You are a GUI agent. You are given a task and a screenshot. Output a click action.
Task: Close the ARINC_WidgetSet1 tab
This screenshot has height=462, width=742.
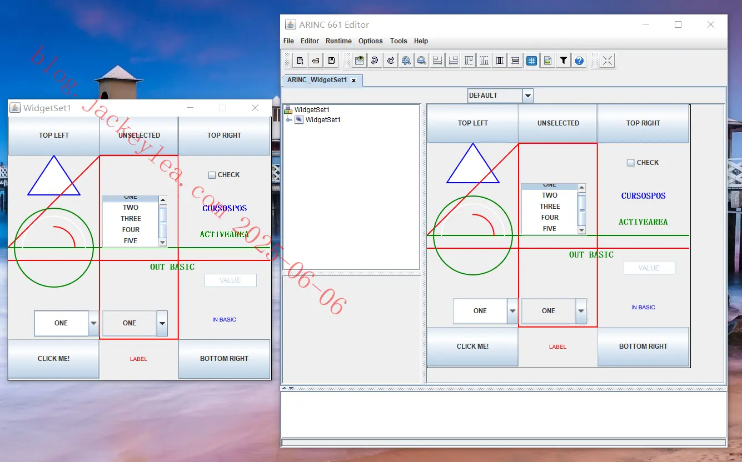point(353,81)
